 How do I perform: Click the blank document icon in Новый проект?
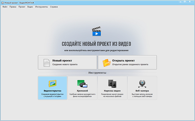(x=46, y=63)
